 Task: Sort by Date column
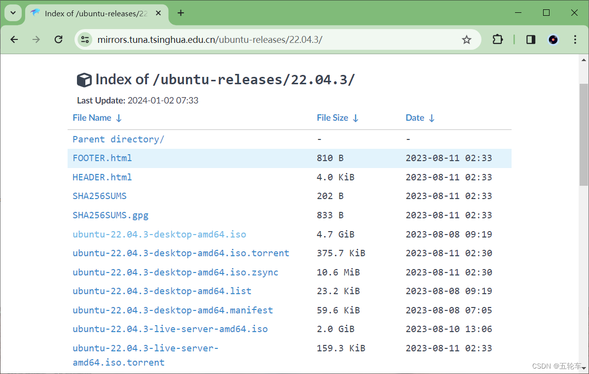415,118
